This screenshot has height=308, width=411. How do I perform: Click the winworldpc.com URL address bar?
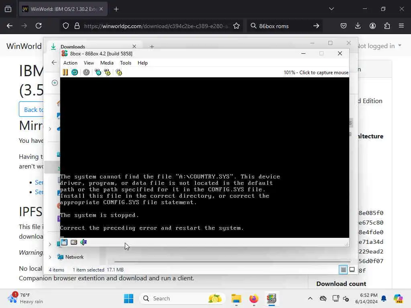coord(156,26)
